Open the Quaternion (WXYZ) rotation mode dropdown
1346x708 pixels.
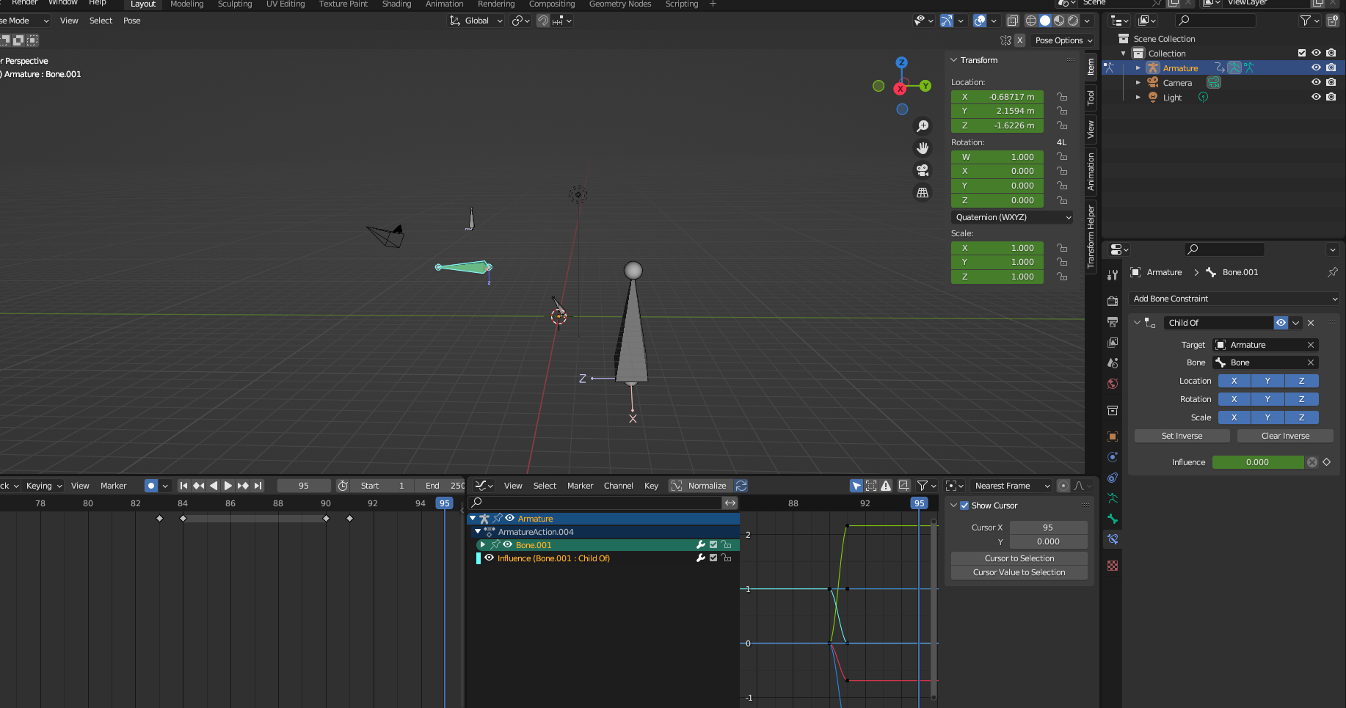point(1013,217)
